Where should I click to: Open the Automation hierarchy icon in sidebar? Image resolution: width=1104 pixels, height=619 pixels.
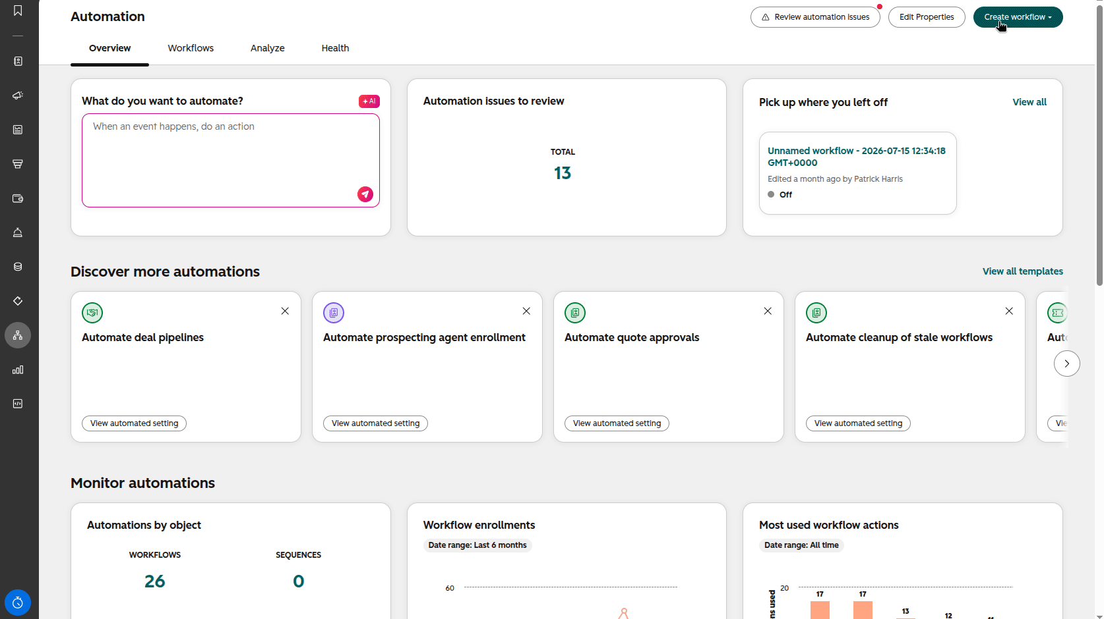click(x=18, y=335)
